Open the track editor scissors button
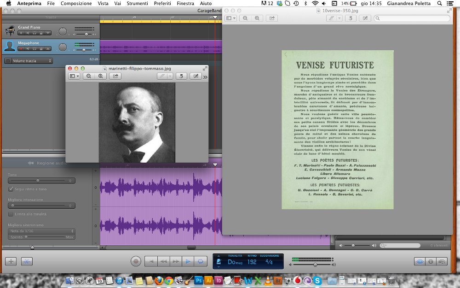460x288 pixels. 27,261
